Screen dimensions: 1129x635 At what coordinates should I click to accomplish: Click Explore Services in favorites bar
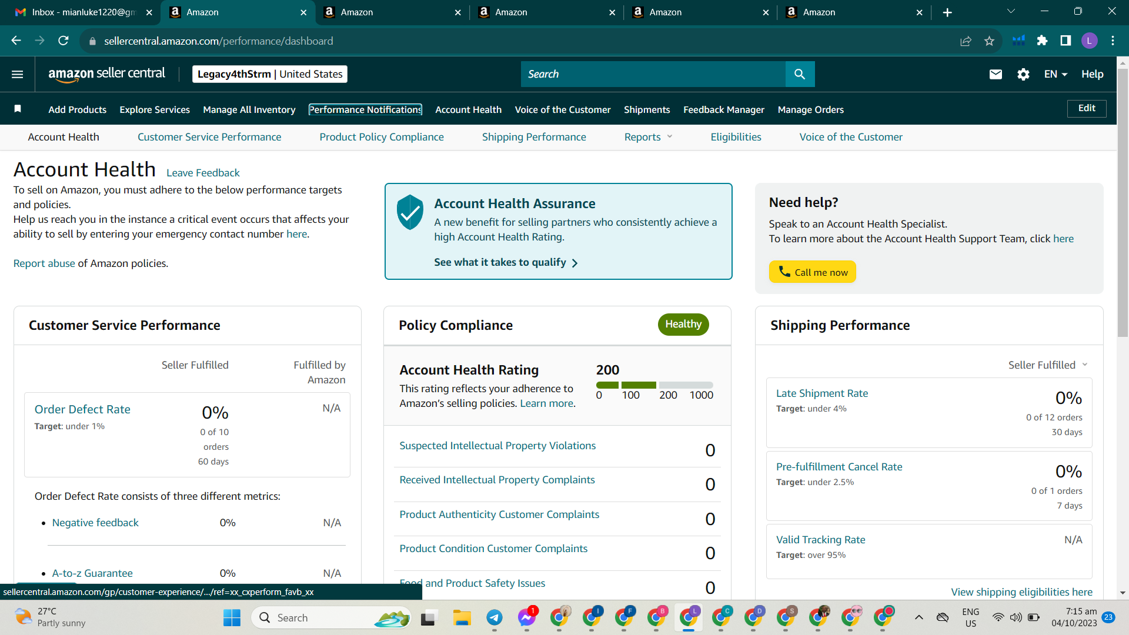(155, 110)
